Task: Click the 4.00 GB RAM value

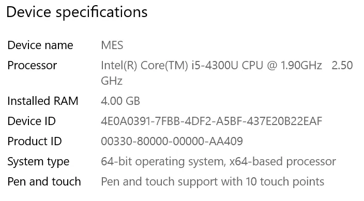Action: click(120, 101)
